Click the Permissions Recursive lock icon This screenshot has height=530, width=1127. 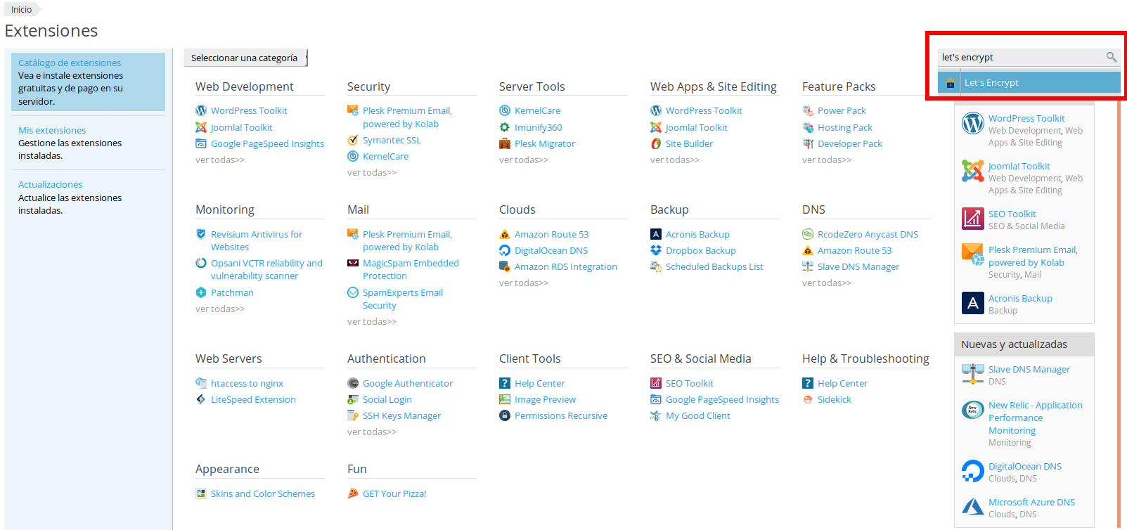tap(505, 415)
